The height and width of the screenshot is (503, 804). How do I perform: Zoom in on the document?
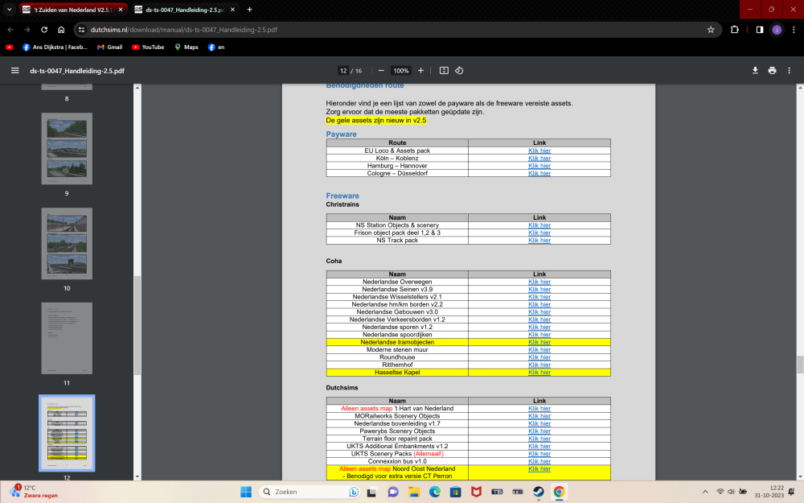420,70
